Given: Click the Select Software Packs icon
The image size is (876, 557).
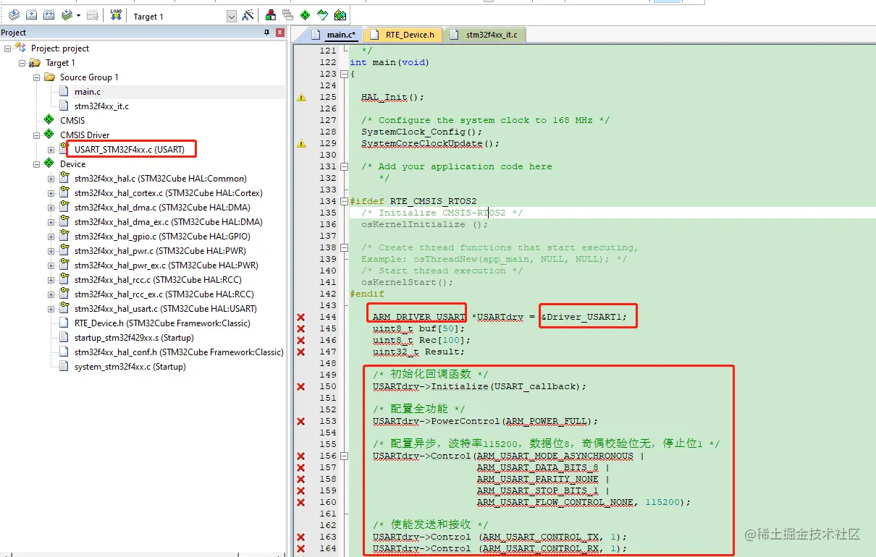Looking at the screenshot, I should (x=322, y=15).
